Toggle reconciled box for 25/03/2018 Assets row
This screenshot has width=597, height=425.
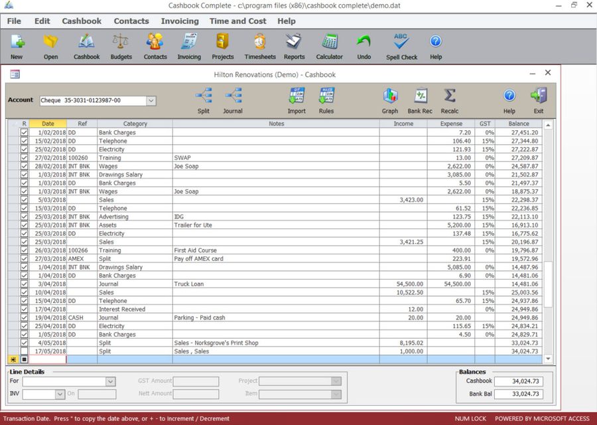pyautogui.click(x=25, y=225)
